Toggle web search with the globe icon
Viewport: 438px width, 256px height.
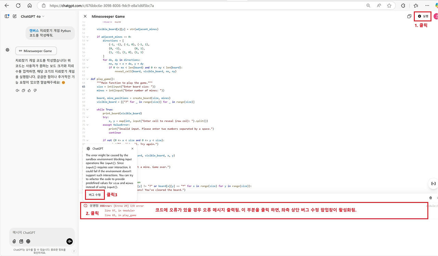click(x=28, y=241)
